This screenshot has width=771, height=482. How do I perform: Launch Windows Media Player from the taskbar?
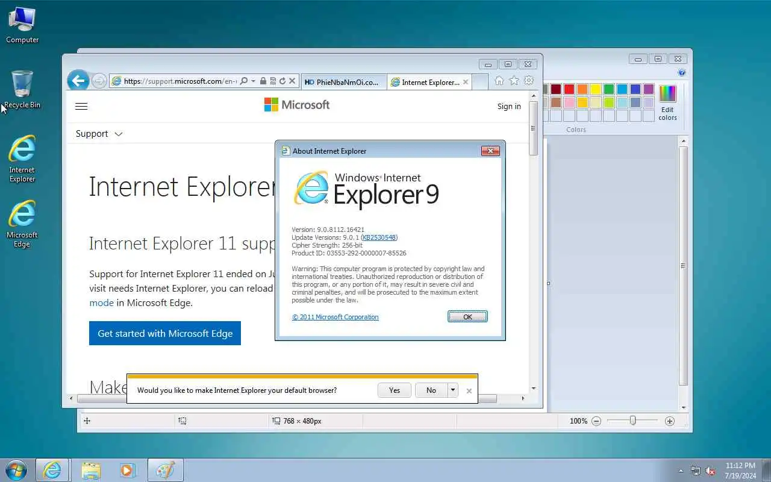coord(128,470)
